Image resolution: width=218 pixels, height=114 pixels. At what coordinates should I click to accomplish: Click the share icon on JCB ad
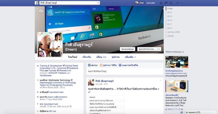pos(179,109)
